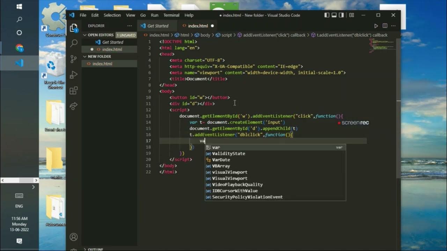Click the VS Code taskbar icon
The height and width of the screenshot is (251, 447).
tap(19, 63)
